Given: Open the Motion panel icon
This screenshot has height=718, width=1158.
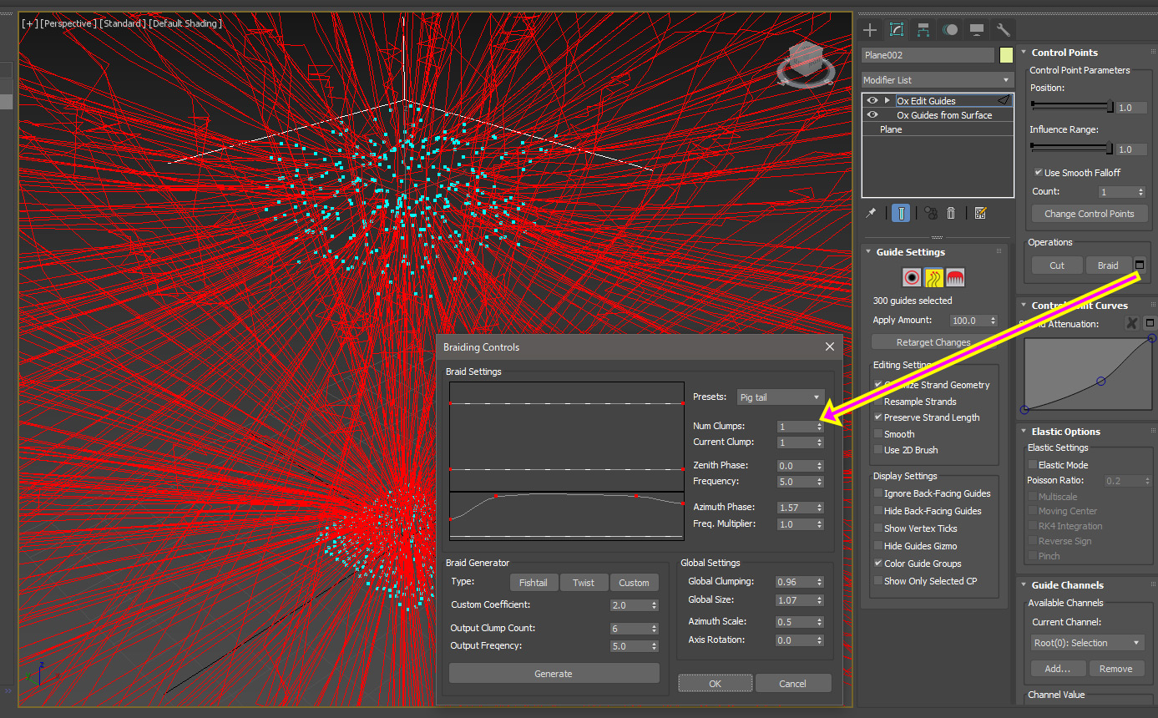Looking at the screenshot, I should (950, 30).
